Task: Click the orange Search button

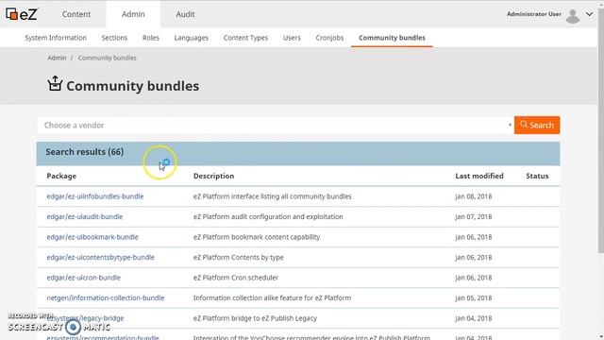Action: point(537,126)
